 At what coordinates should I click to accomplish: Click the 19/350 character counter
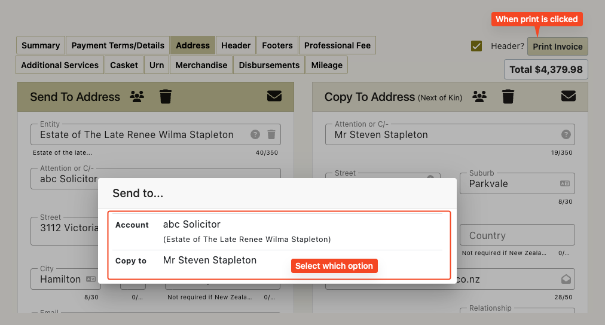pos(561,153)
